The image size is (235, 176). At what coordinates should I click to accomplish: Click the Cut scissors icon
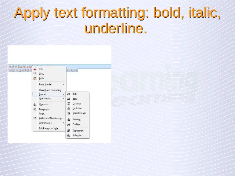click(x=35, y=69)
